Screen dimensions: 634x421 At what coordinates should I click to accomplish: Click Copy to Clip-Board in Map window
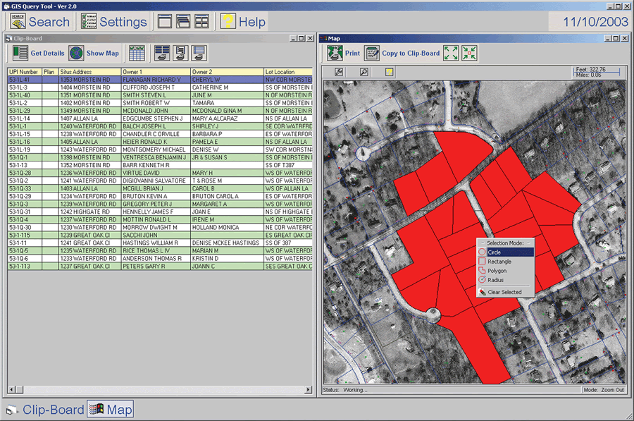(402, 53)
